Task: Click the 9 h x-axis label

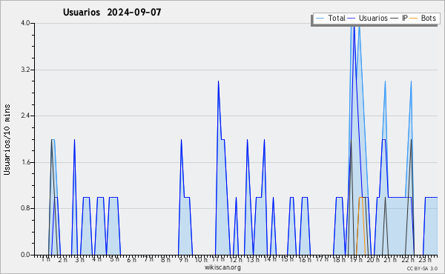Action: (x=183, y=259)
